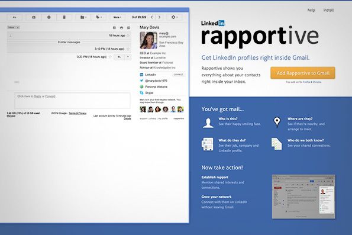Open the settings gear dropdown
This screenshot has width=352, height=235.
tap(174, 17)
